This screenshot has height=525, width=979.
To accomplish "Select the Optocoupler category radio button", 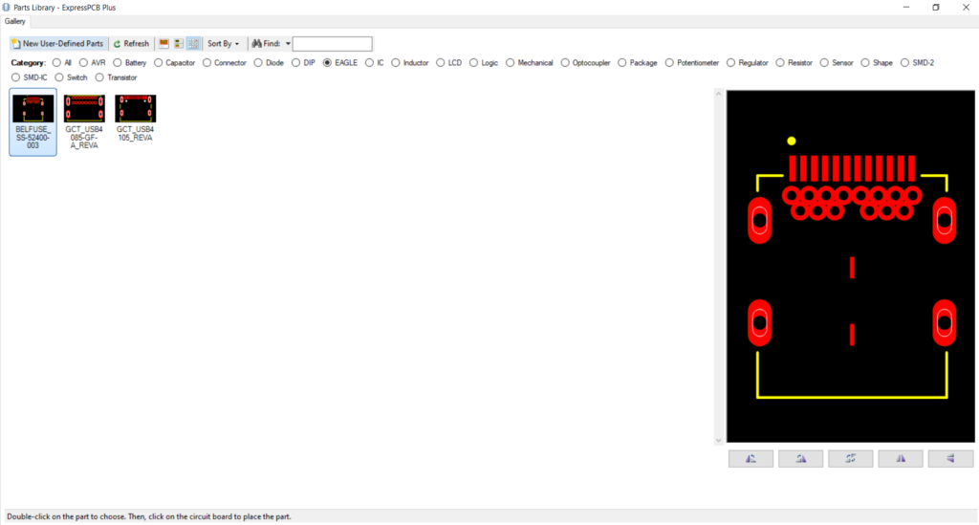I will pyautogui.click(x=565, y=63).
